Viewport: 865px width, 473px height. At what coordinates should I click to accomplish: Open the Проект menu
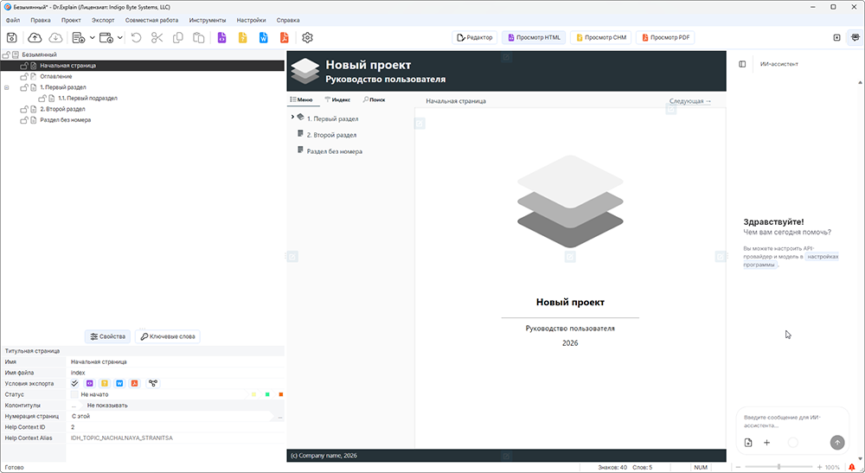coord(71,20)
